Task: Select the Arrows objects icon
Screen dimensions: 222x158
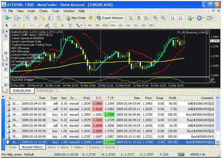Action: [78, 26]
